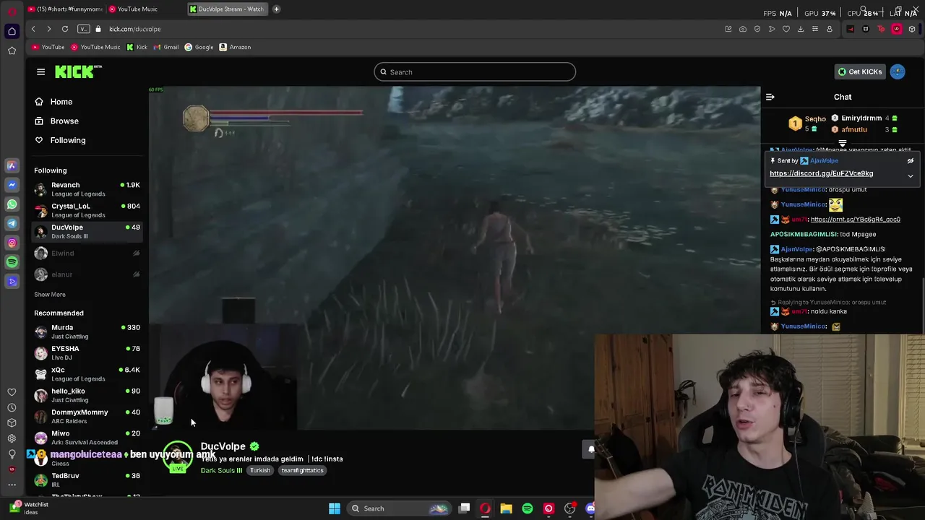Open the Instagram sidebar panel

click(x=12, y=243)
